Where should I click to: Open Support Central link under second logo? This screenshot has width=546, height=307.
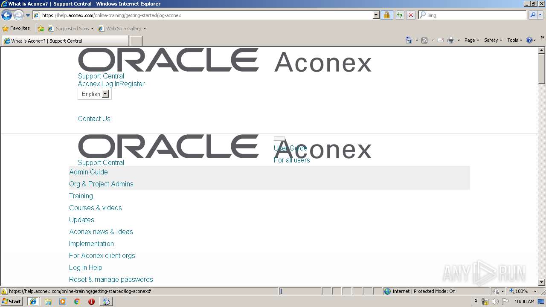[101, 162]
